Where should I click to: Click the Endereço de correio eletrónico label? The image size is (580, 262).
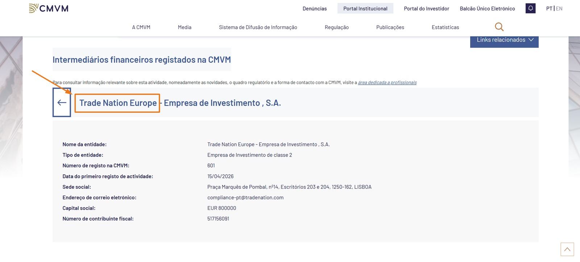[99, 197]
